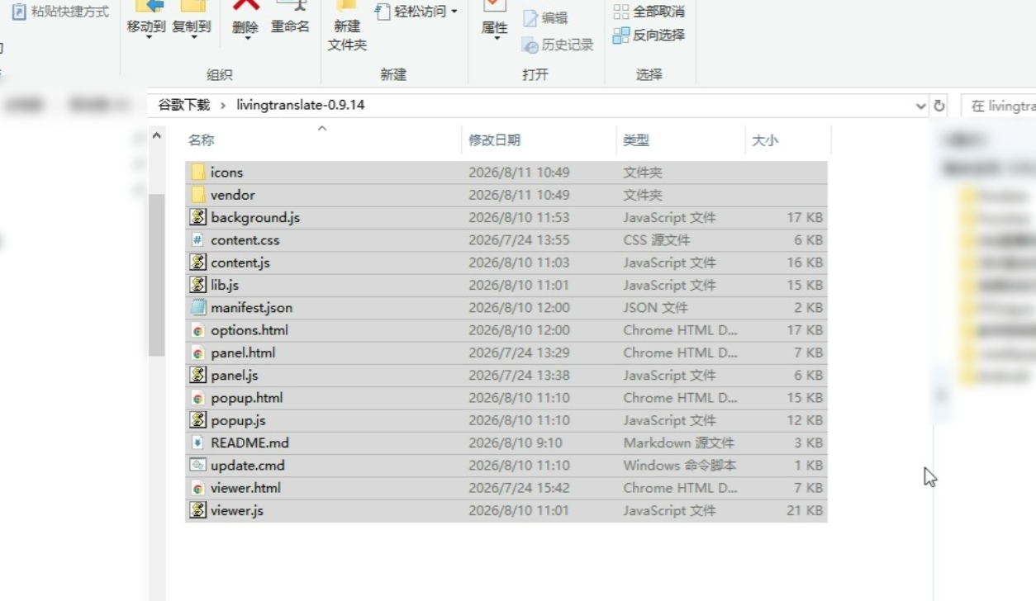The image size is (1036, 601).
Task: Open the vendor folder icon
Action: coord(197,195)
